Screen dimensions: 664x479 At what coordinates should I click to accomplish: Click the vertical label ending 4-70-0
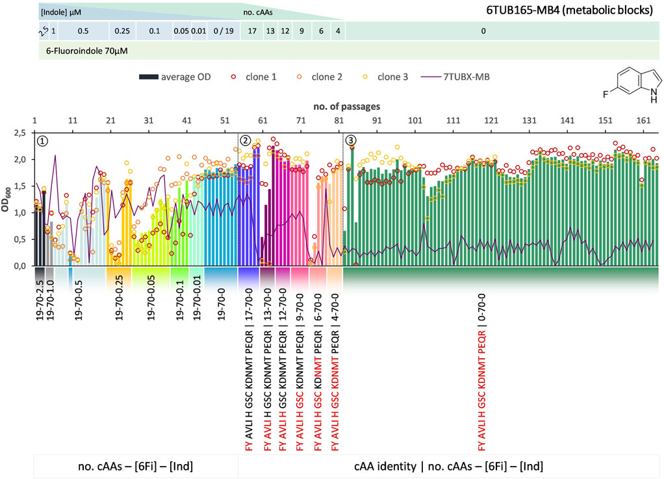[x=335, y=372]
